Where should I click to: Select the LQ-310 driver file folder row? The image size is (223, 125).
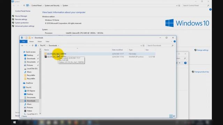100,54
